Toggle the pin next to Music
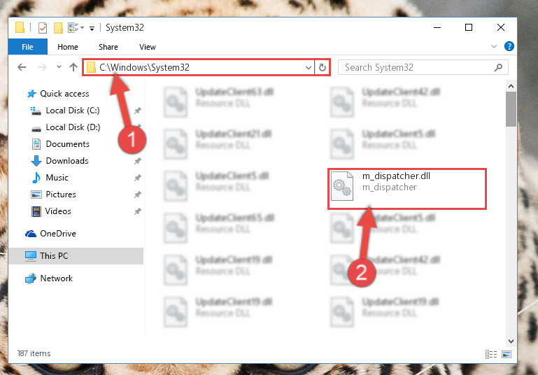The height and width of the screenshot is (375, 538). point(138,178)
